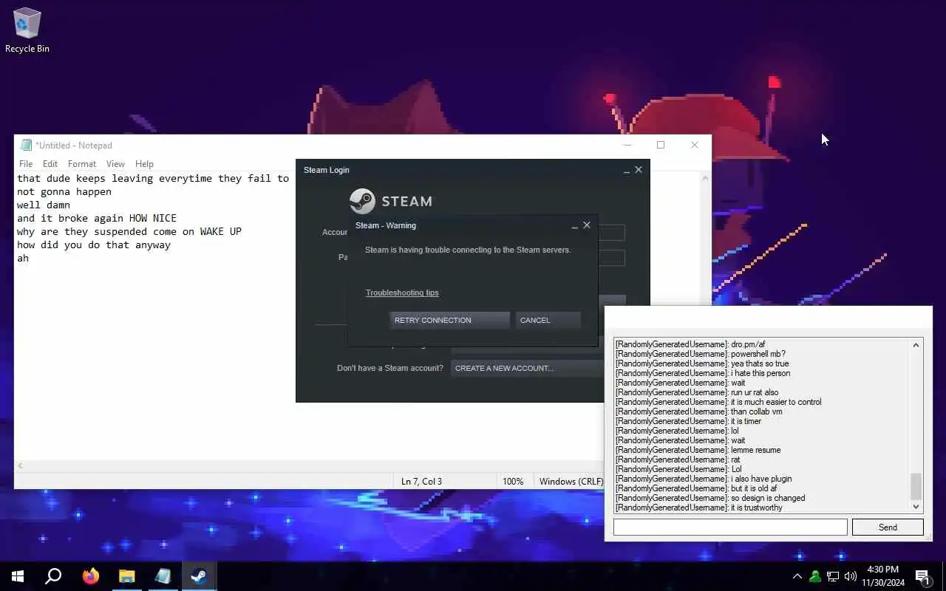This screenshot has height=591, width=946.
Task: Open File Explorer from the taskbar
Action: tap(126, 576)
